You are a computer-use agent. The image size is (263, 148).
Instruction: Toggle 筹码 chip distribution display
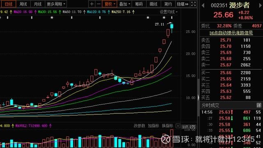[139, 4]
